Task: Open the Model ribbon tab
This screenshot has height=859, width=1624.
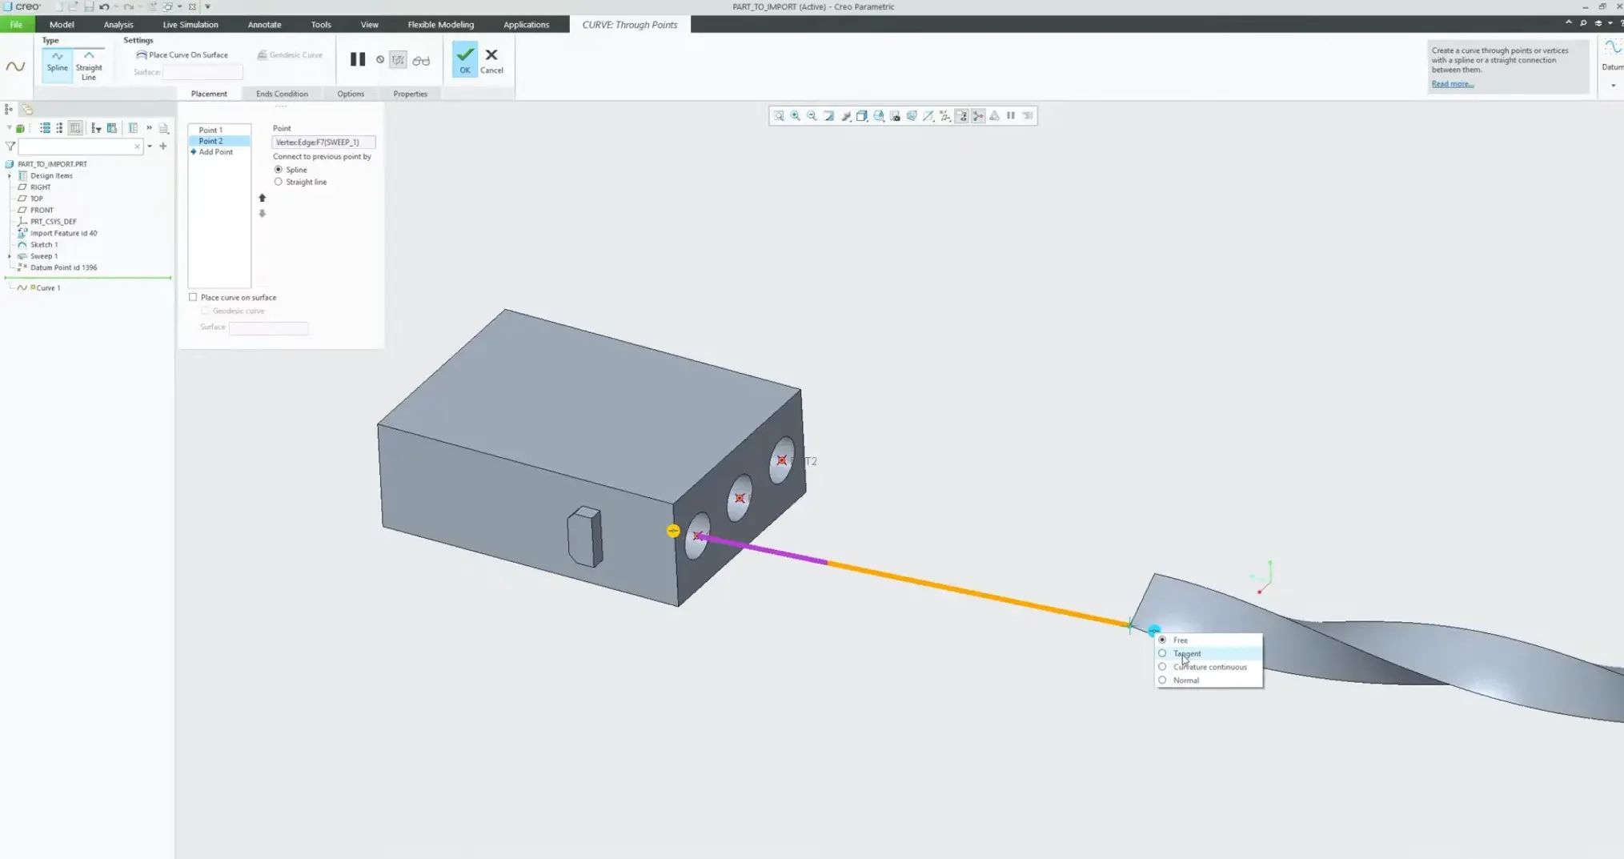Action: (62, 24)
